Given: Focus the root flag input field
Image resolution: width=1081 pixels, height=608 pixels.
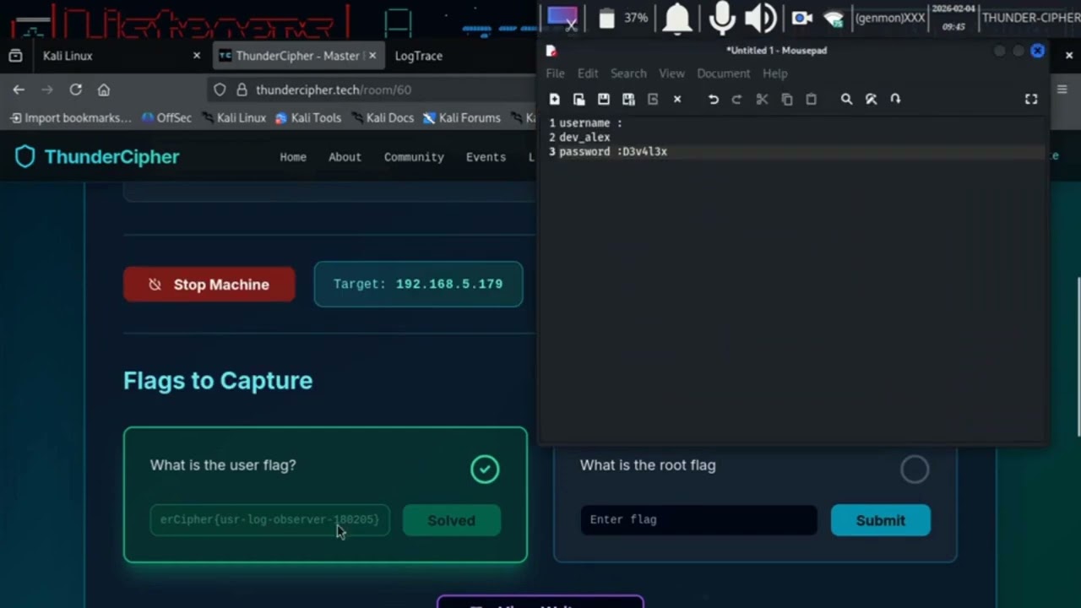Looking at the screenshot, I should pyautogui.click(x=698, y=520).
